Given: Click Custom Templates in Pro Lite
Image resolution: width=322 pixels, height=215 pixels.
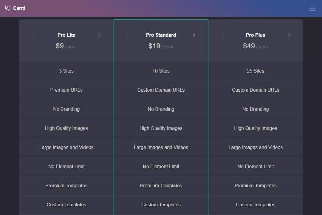Looking at the screenshot, I should point(66,205).
